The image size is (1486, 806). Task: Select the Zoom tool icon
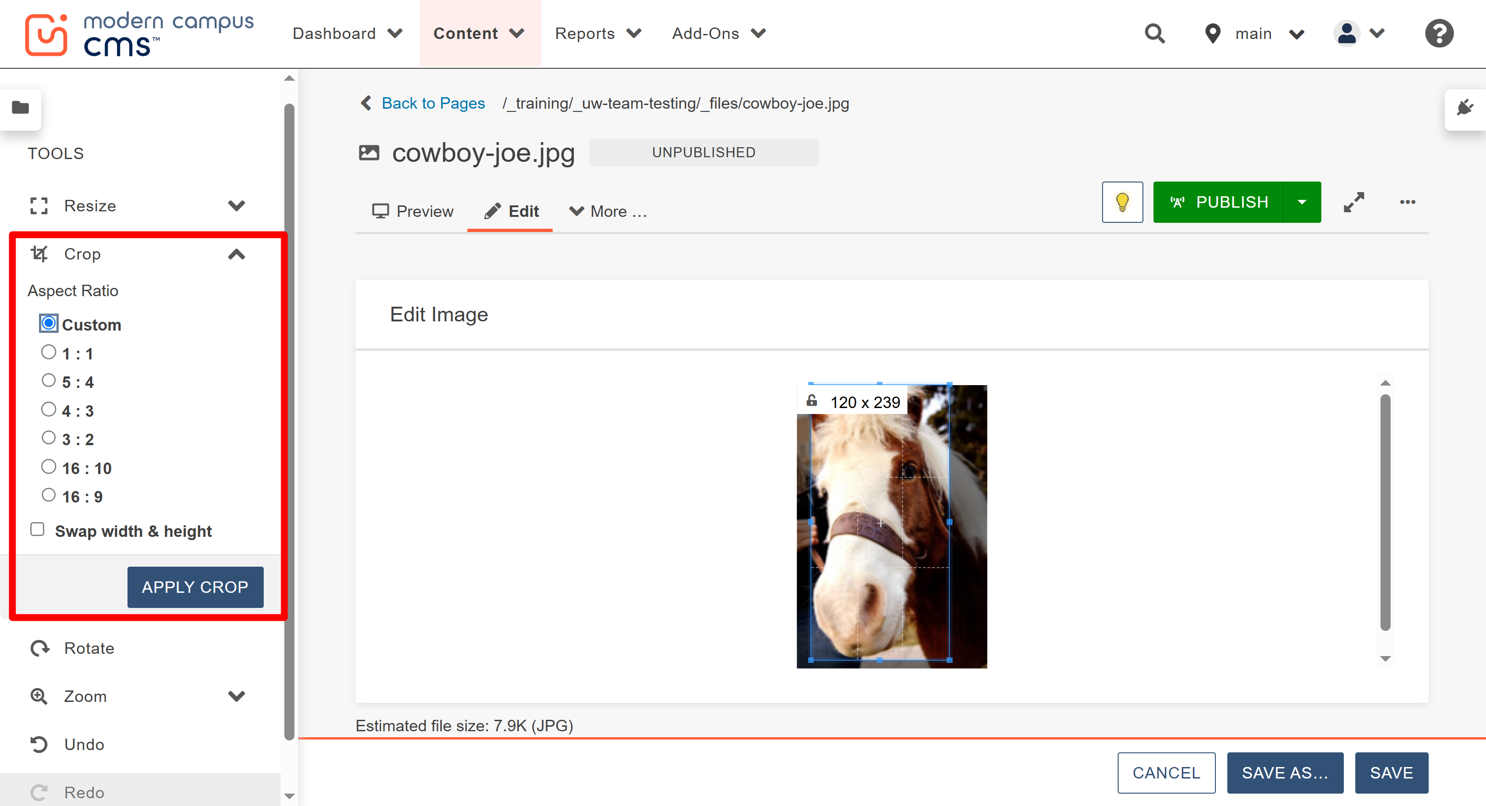[x=39, y=696]
